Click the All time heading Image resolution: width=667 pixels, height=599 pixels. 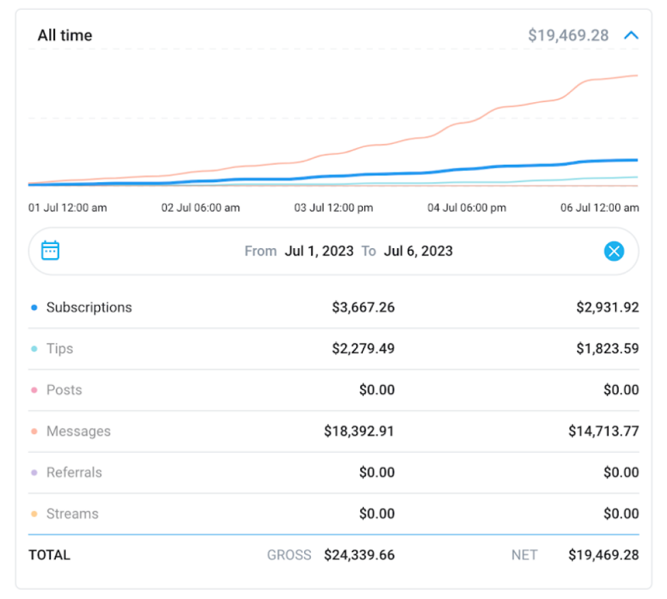[65, 35]
